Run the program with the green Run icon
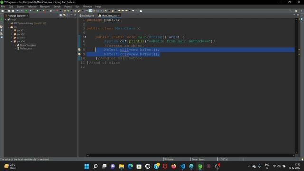Viewport: 304px width, 171px height. [x=37, y=11]
